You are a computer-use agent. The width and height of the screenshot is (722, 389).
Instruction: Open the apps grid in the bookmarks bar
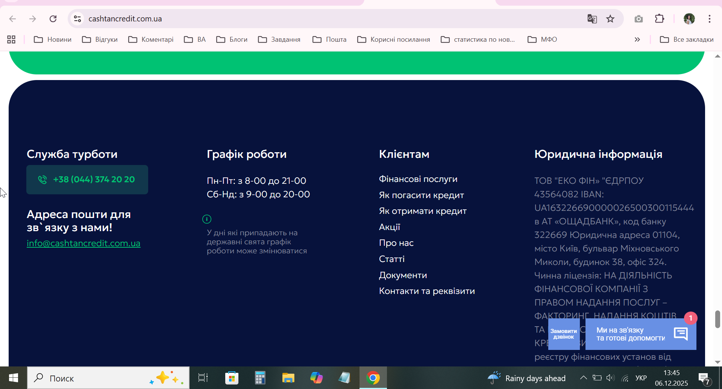pyautogui.click(x=11, y=39)
